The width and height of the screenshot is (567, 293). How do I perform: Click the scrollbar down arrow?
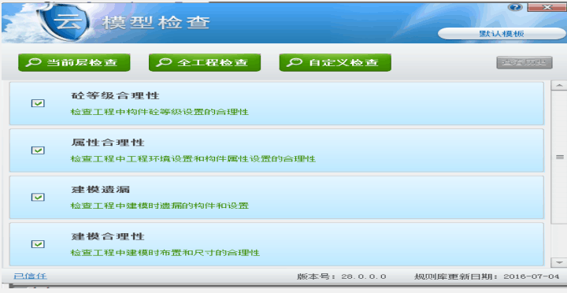[559, 262]
